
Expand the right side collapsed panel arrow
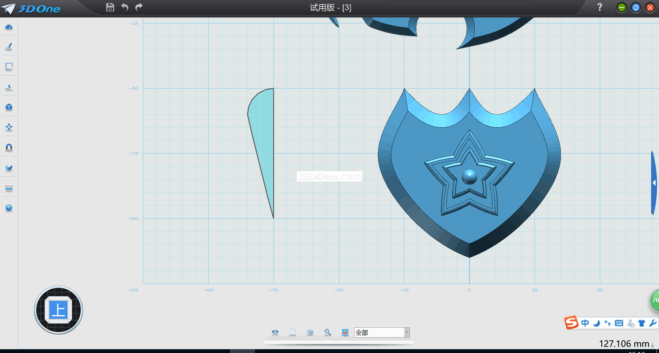[654, 183]
